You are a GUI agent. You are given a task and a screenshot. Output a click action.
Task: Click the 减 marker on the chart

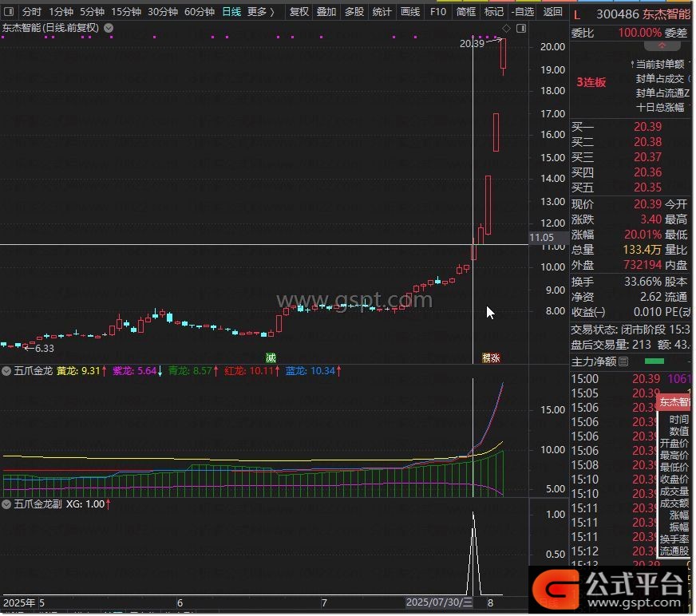271,358
